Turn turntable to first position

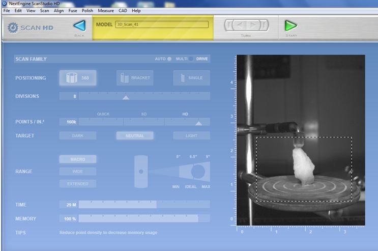[229, 25]
